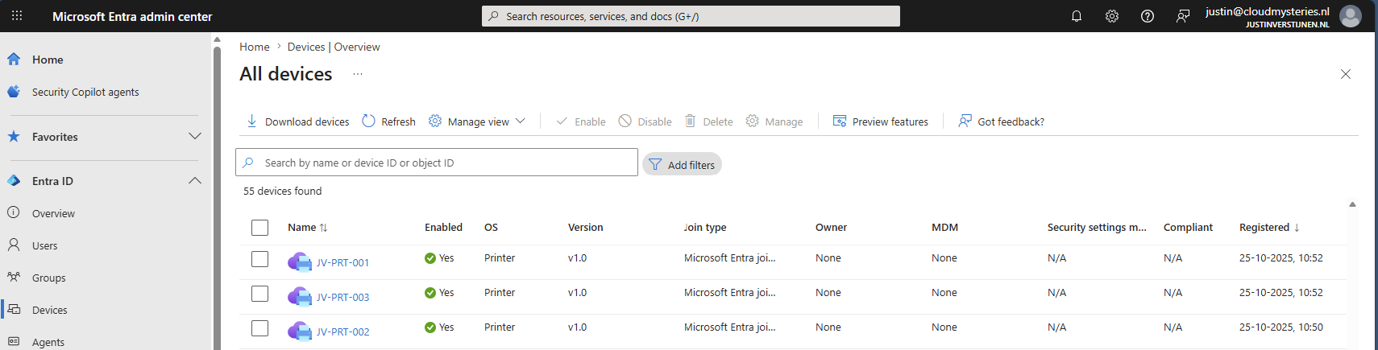
Task: Click the printer icon for JV-PRT-001
Action: pyautogui.click(x=300, y=261)
